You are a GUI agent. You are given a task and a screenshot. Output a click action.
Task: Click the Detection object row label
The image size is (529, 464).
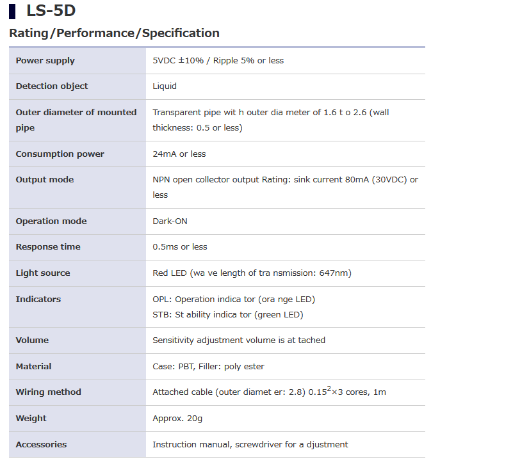tap(52, 86)
